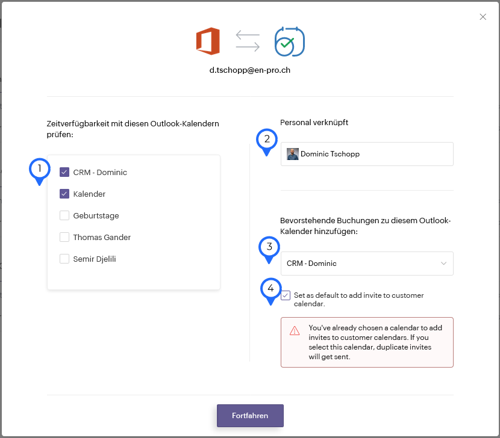Uncheck the Kalender checkbox

click(x=64, y=194)
